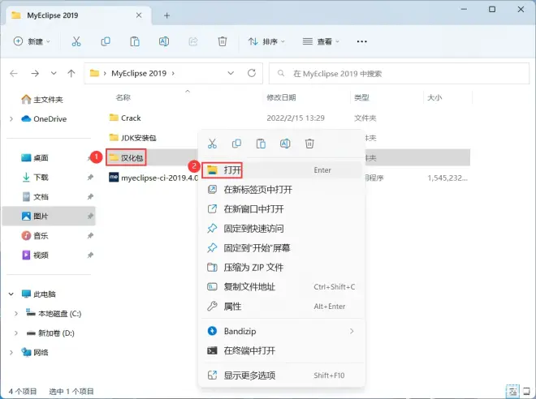This screenshot has width=536, height=399.
Task: Sort by the 类型 column header
Action: point(361,97)
